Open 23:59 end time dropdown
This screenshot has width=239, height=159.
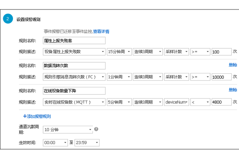(x=87, y=143)
